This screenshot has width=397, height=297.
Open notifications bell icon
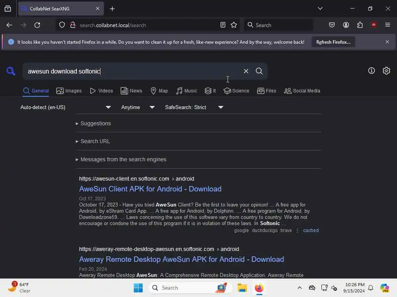point(370,288)
